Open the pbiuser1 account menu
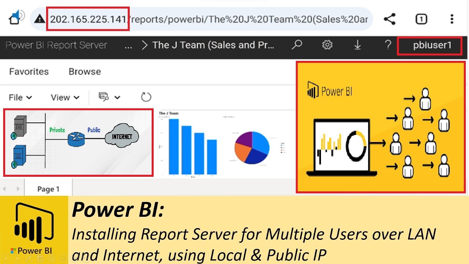Screen dimensions: 469x264 coord(432,45)
